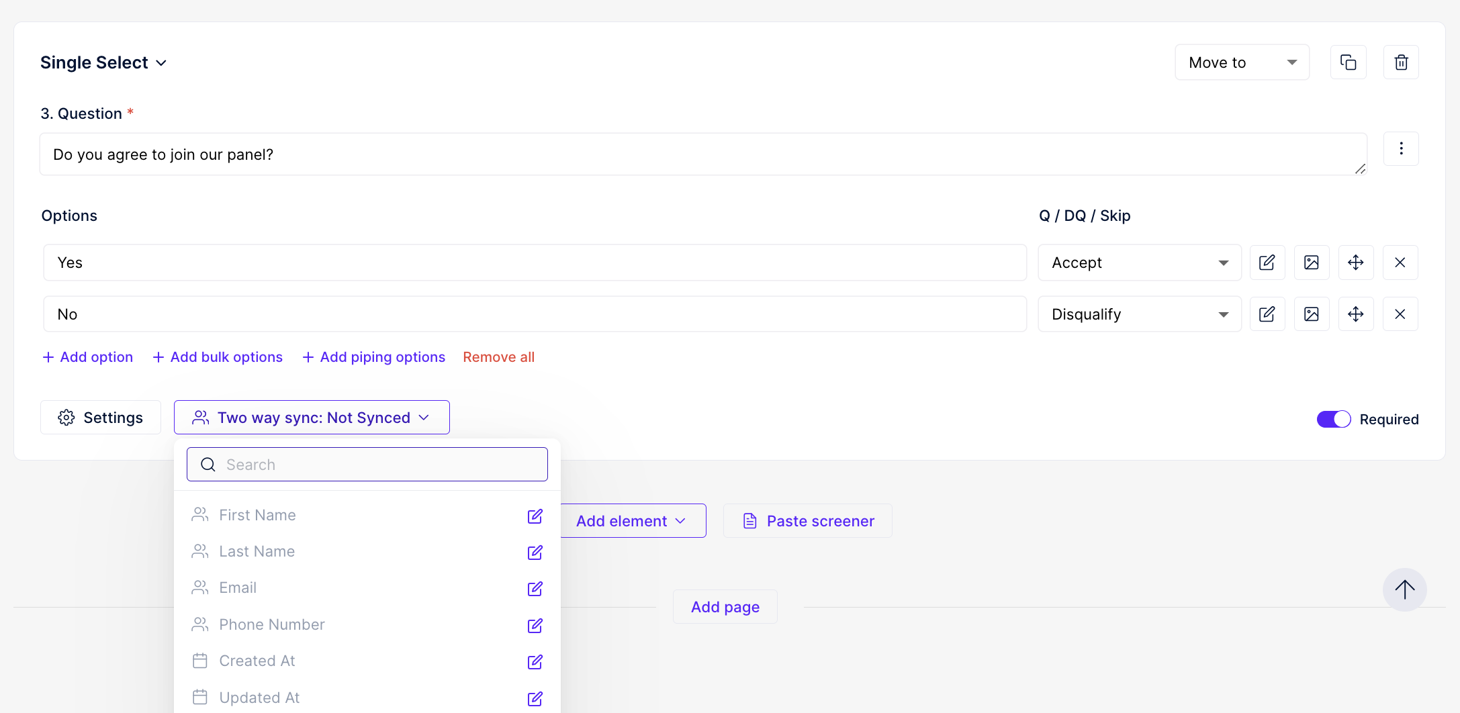Select Email from the sync list

coord(367,588)
